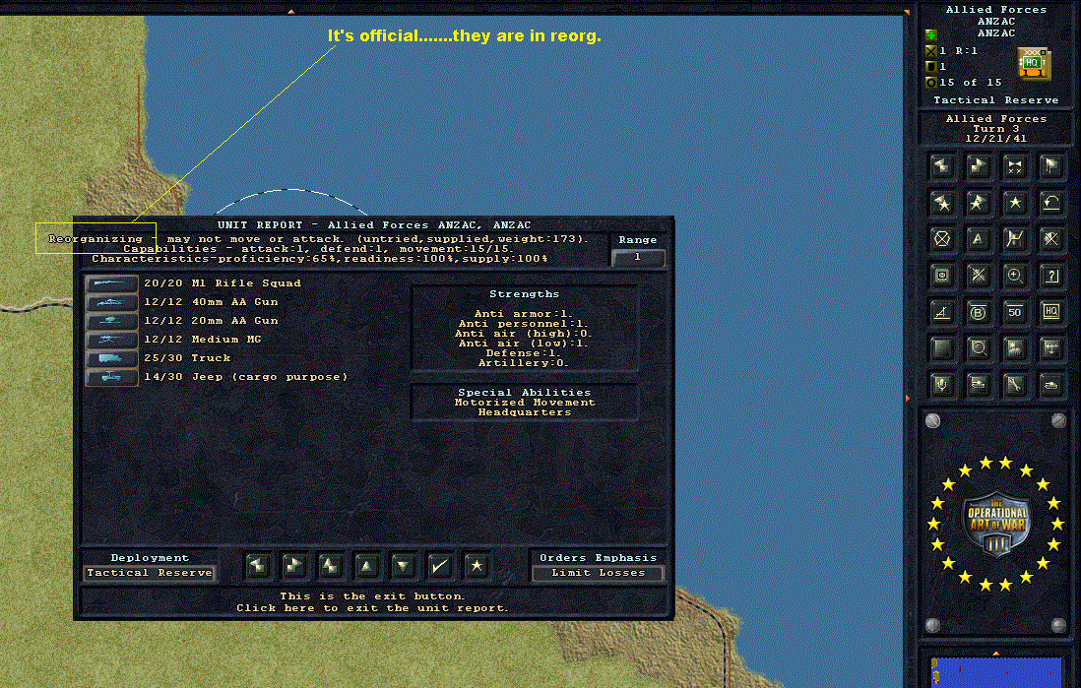Click the crossed-out arrow icon

[1051, 239]
